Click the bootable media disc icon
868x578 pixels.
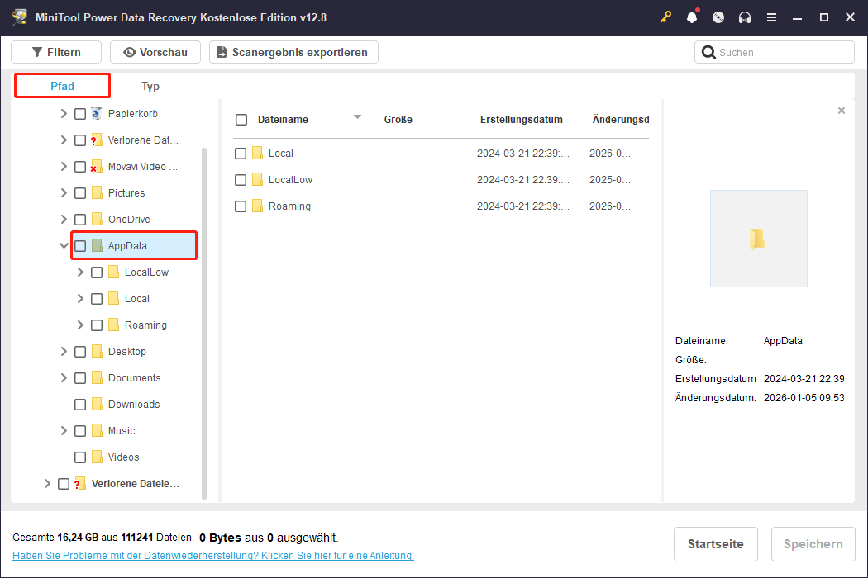[718, 17]
